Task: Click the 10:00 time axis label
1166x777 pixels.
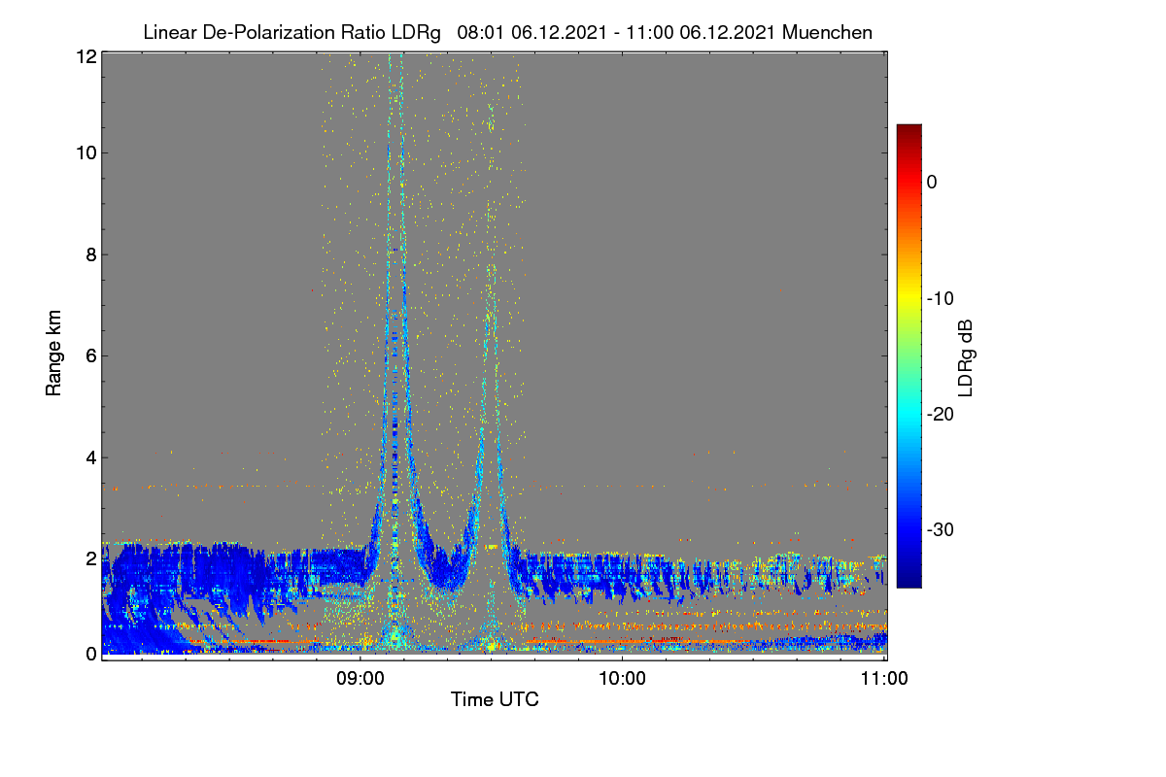Action: pos(622,679)
